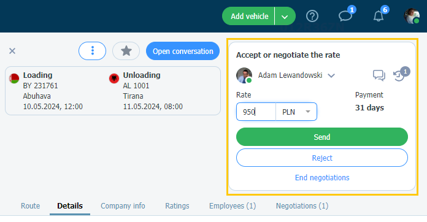Switch to the Company info tab
This screenshot has height=222, width=427.
pos(123,206)
